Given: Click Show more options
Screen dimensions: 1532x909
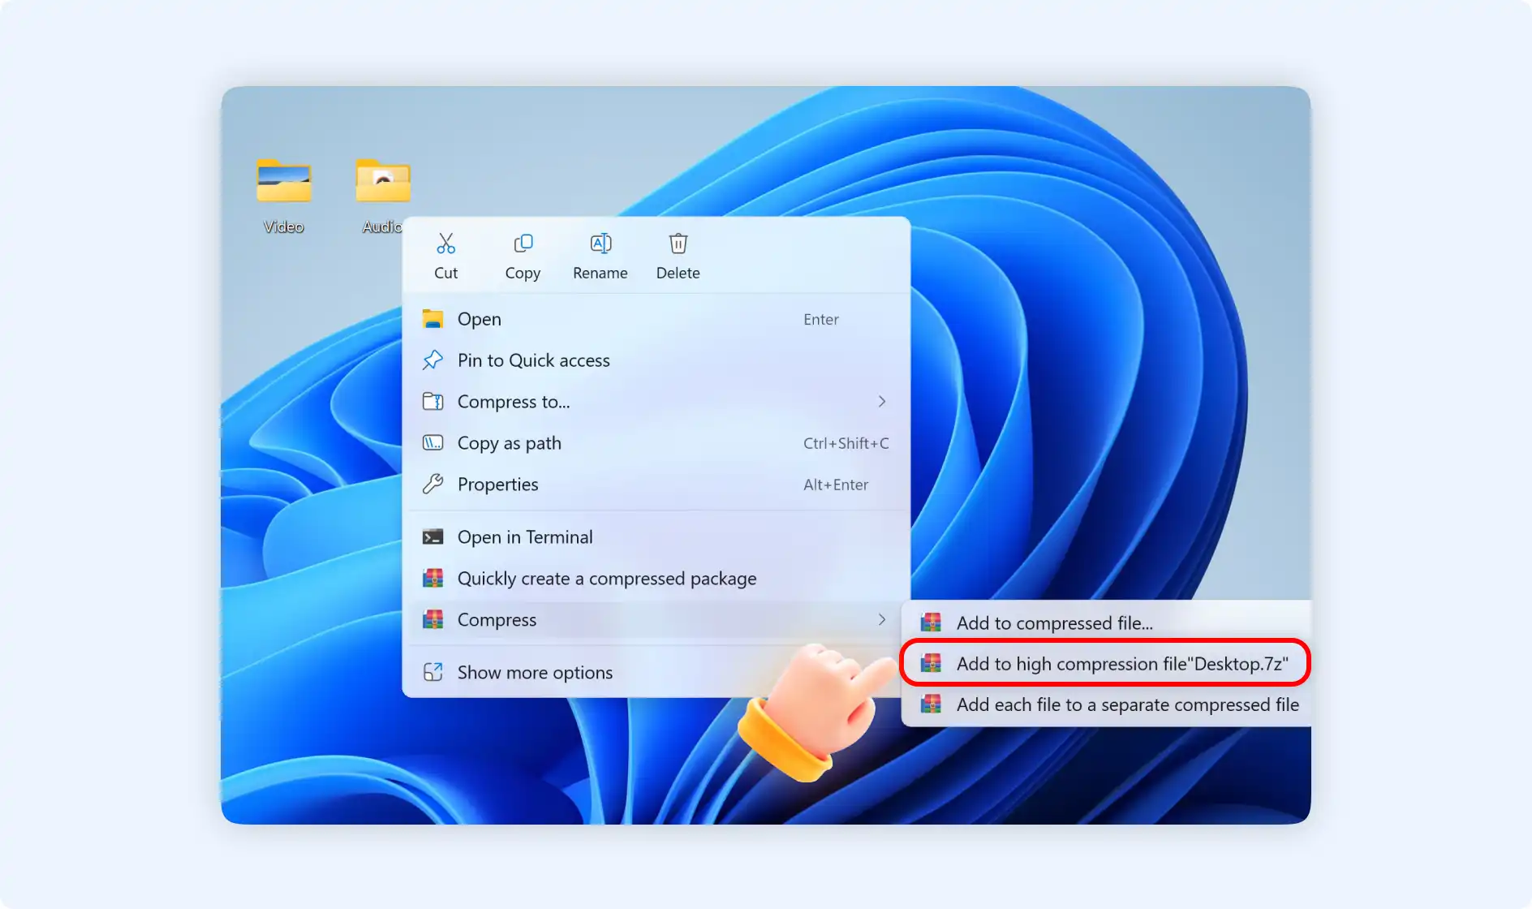Looking at the screenshot, I should pyautogui.click(x=656, y=672).
